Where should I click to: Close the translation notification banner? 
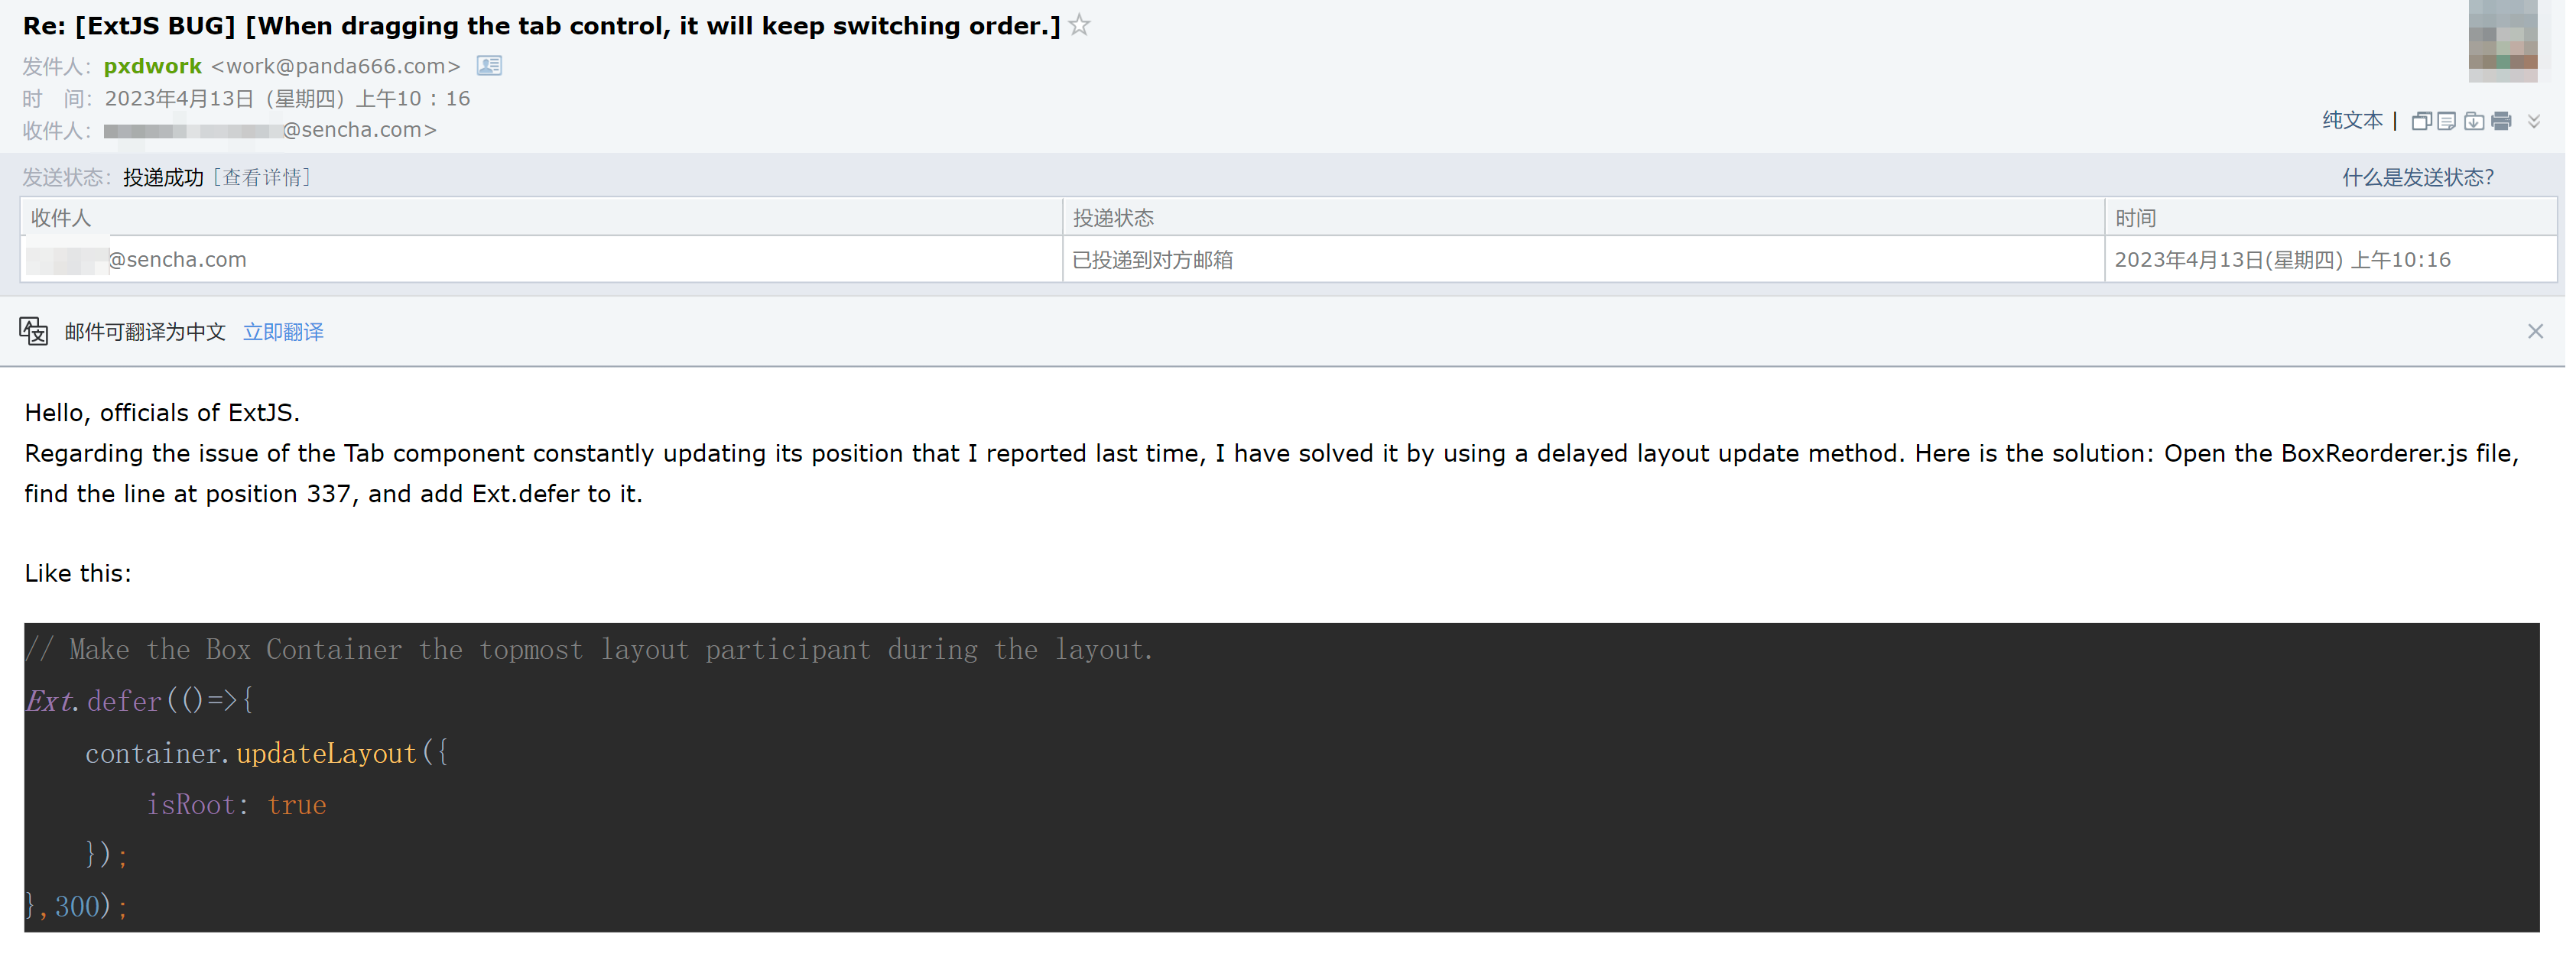(2536, 331)
